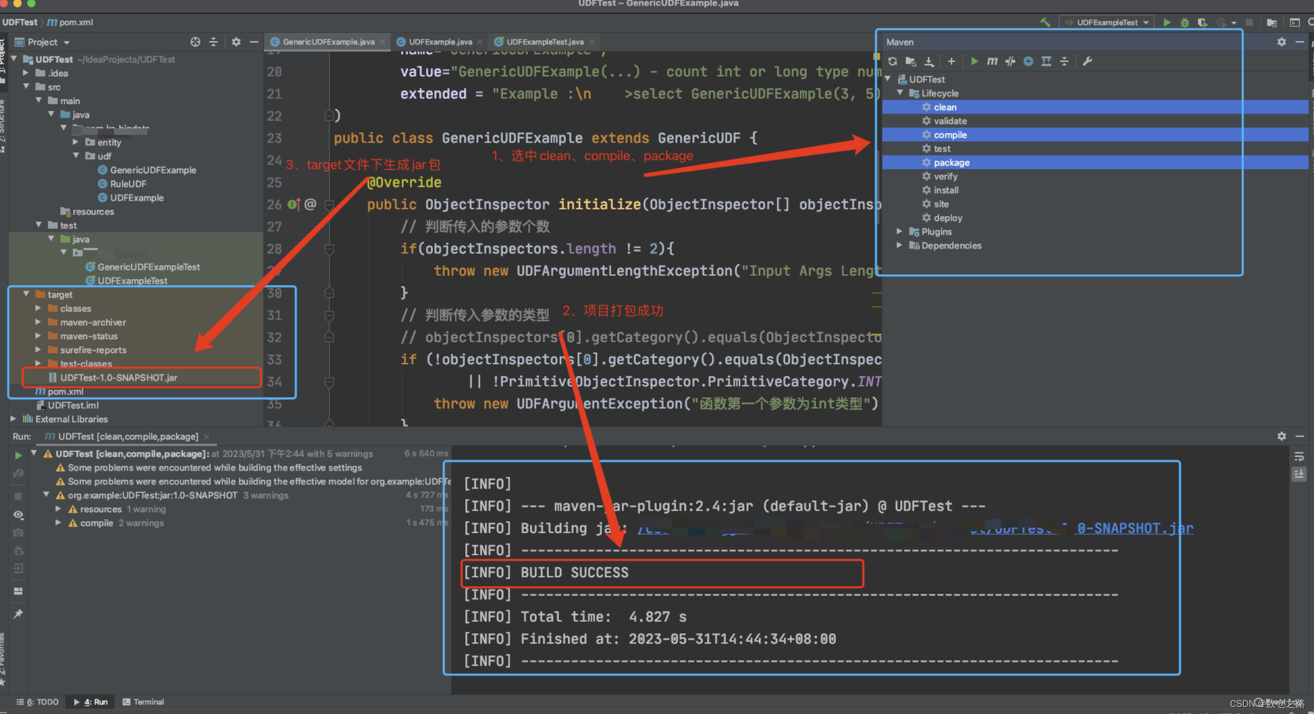Click the yellow warning marker in editor stripe
The image size is (1314, 714).
(x=876, y=56)
